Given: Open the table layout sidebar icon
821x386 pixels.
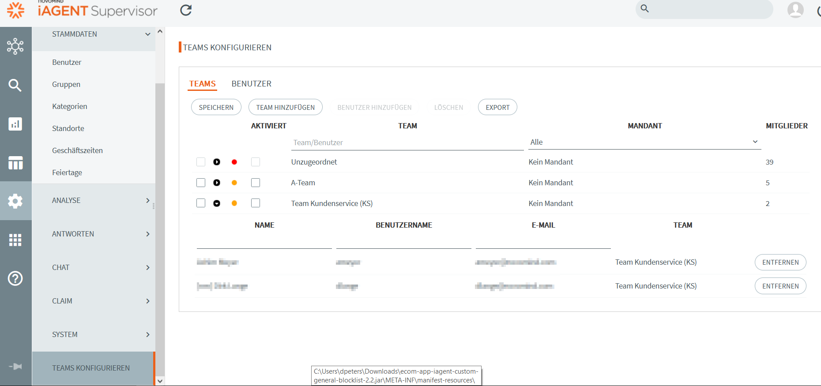Looking at the screenshot, I should pyautogui.click(x=15, y=163).
